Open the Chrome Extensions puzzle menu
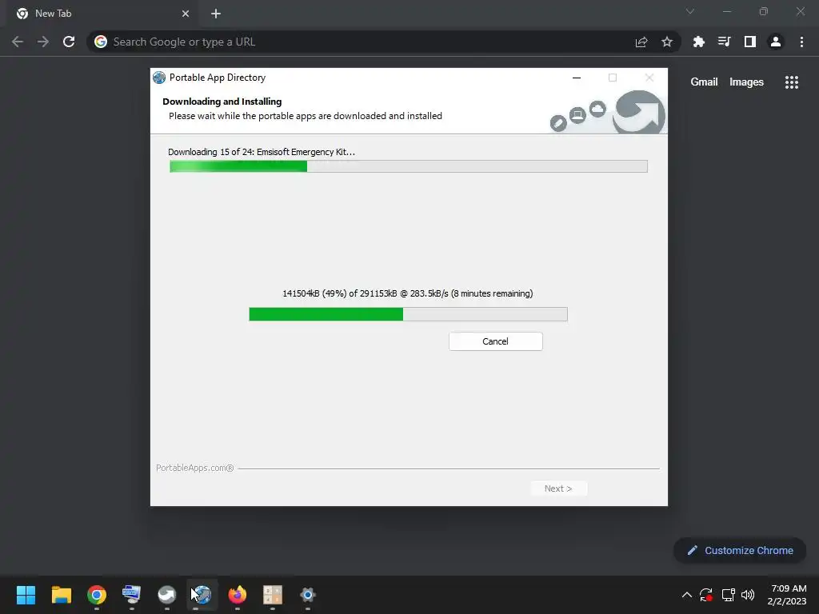 point(698,42)
